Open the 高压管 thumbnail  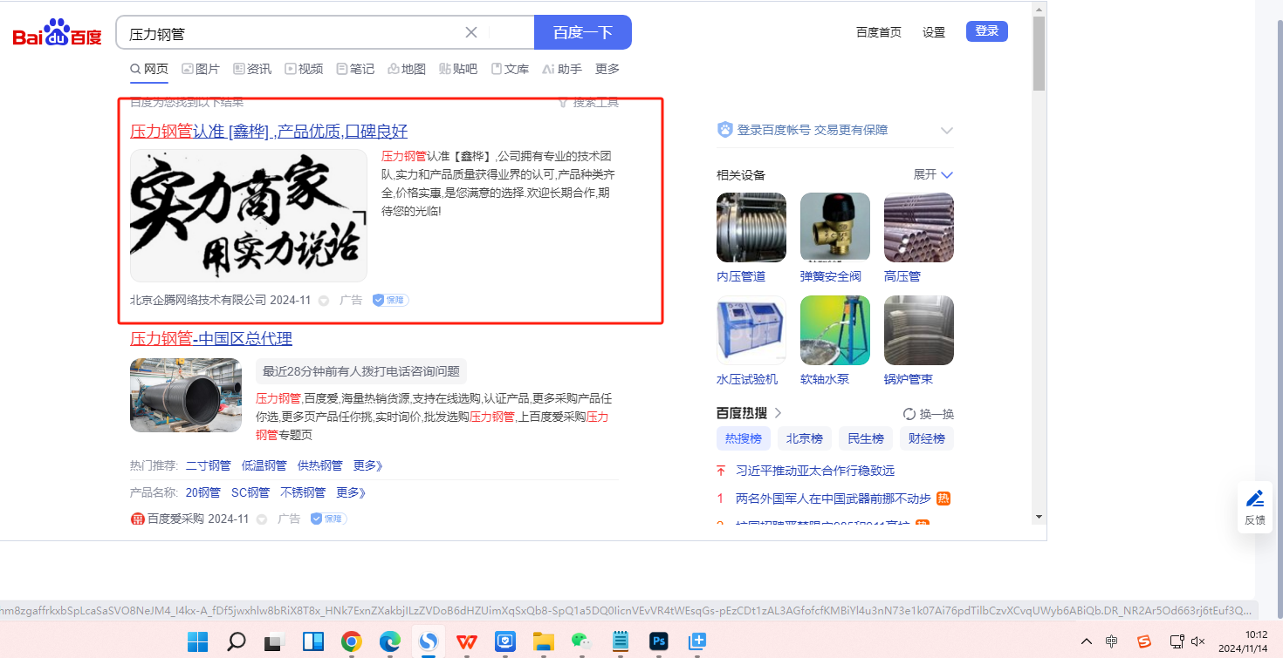(x=919, y=227)
